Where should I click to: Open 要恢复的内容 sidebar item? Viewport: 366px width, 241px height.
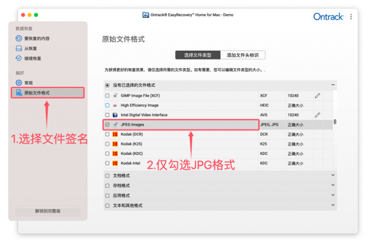[x=37, y=39]
